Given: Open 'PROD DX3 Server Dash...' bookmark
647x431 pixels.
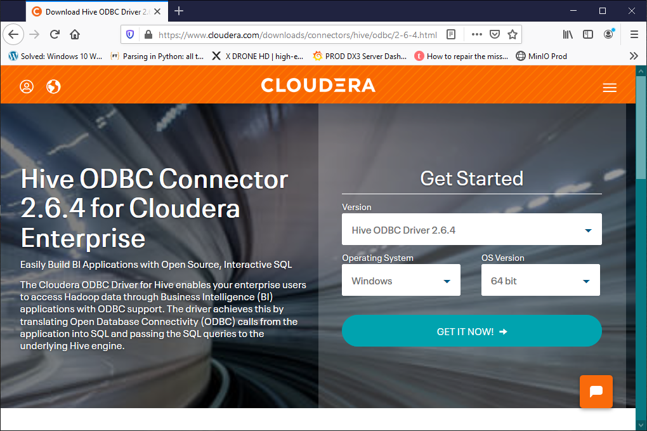Looking at the screenshot, I should (x=360, y=56).
